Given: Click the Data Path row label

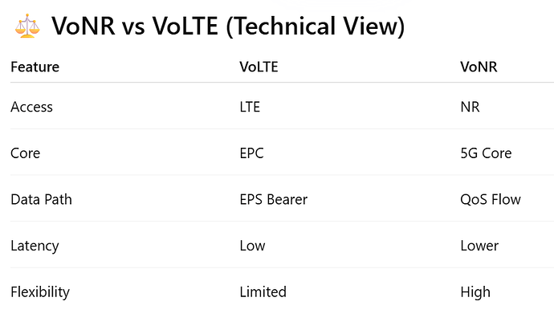Looking at the screenshot, I should (x=41, y=199).
